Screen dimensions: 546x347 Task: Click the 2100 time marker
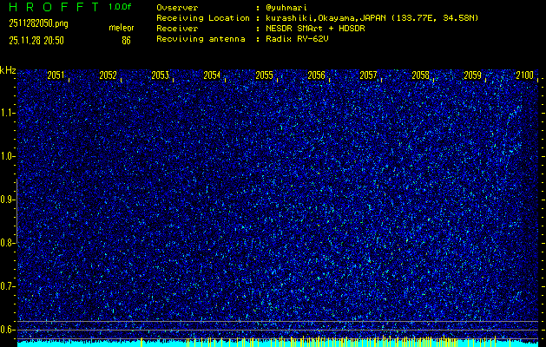click(x=525, y=75)
